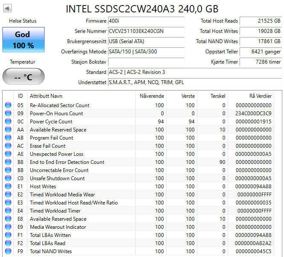This screenshot has height=257, width=284.
Task: Click the status icon for Available Reserved Space AA
Action: [x=8, y=130]
